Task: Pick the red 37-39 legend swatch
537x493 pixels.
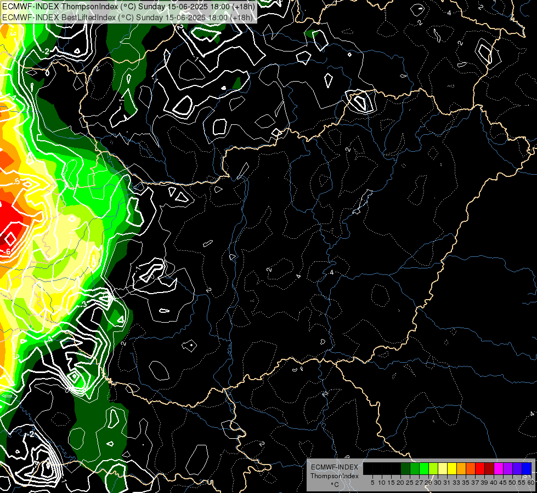Action: [x=480, y=468]
